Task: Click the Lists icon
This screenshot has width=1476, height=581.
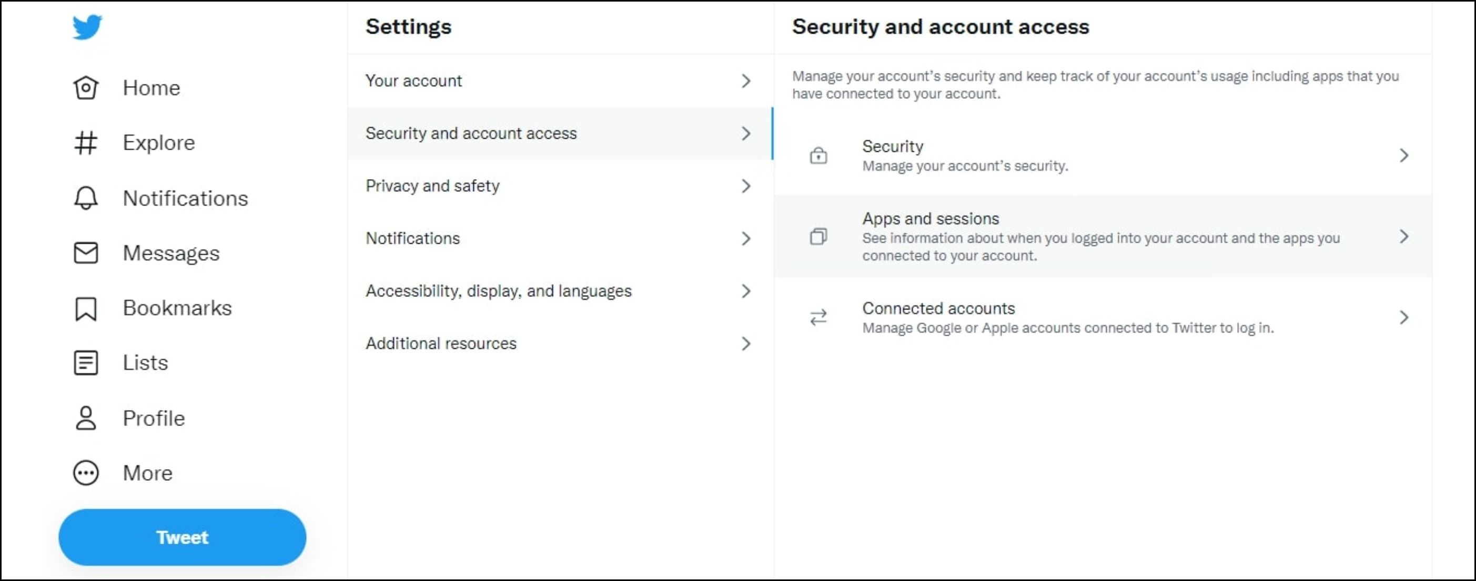Action: pyautogui.click(x=86, y=363)
